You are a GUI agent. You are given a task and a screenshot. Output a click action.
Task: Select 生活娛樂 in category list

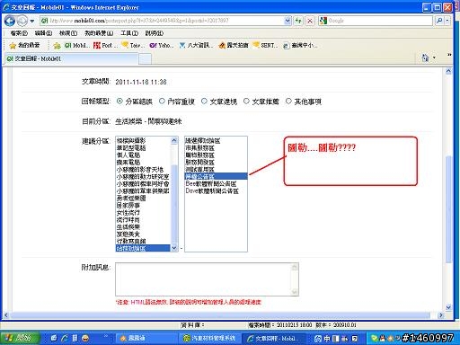(x=143, y=226)
